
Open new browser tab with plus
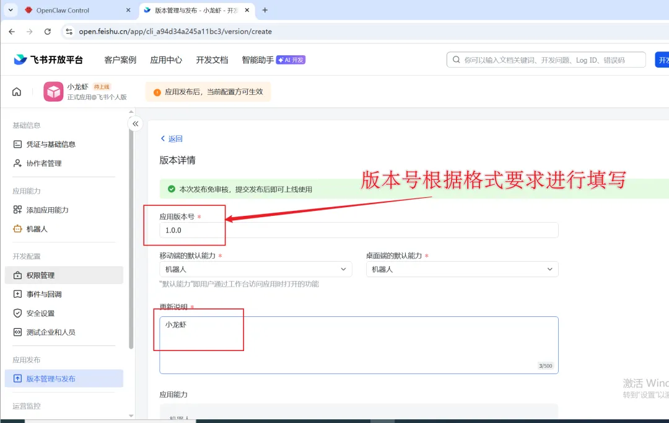coord(265,10)
